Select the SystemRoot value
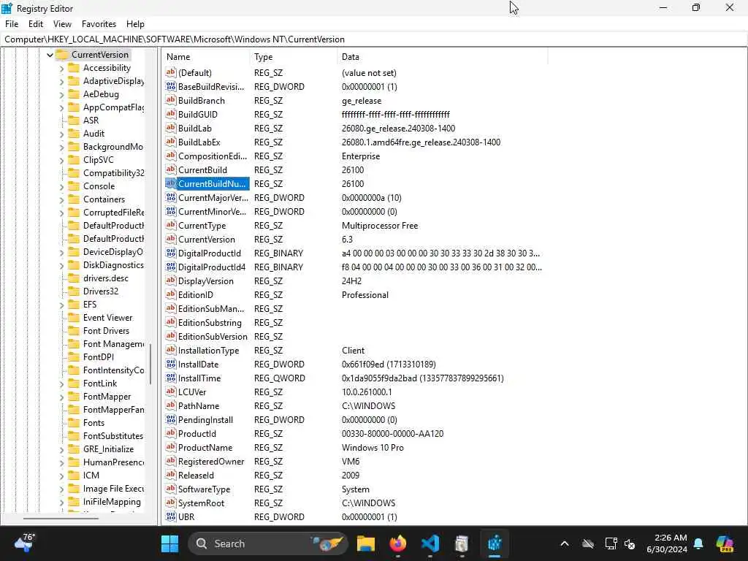Image resolution: width=748 pixels, height=561 pixels. [x=201, y=503]
